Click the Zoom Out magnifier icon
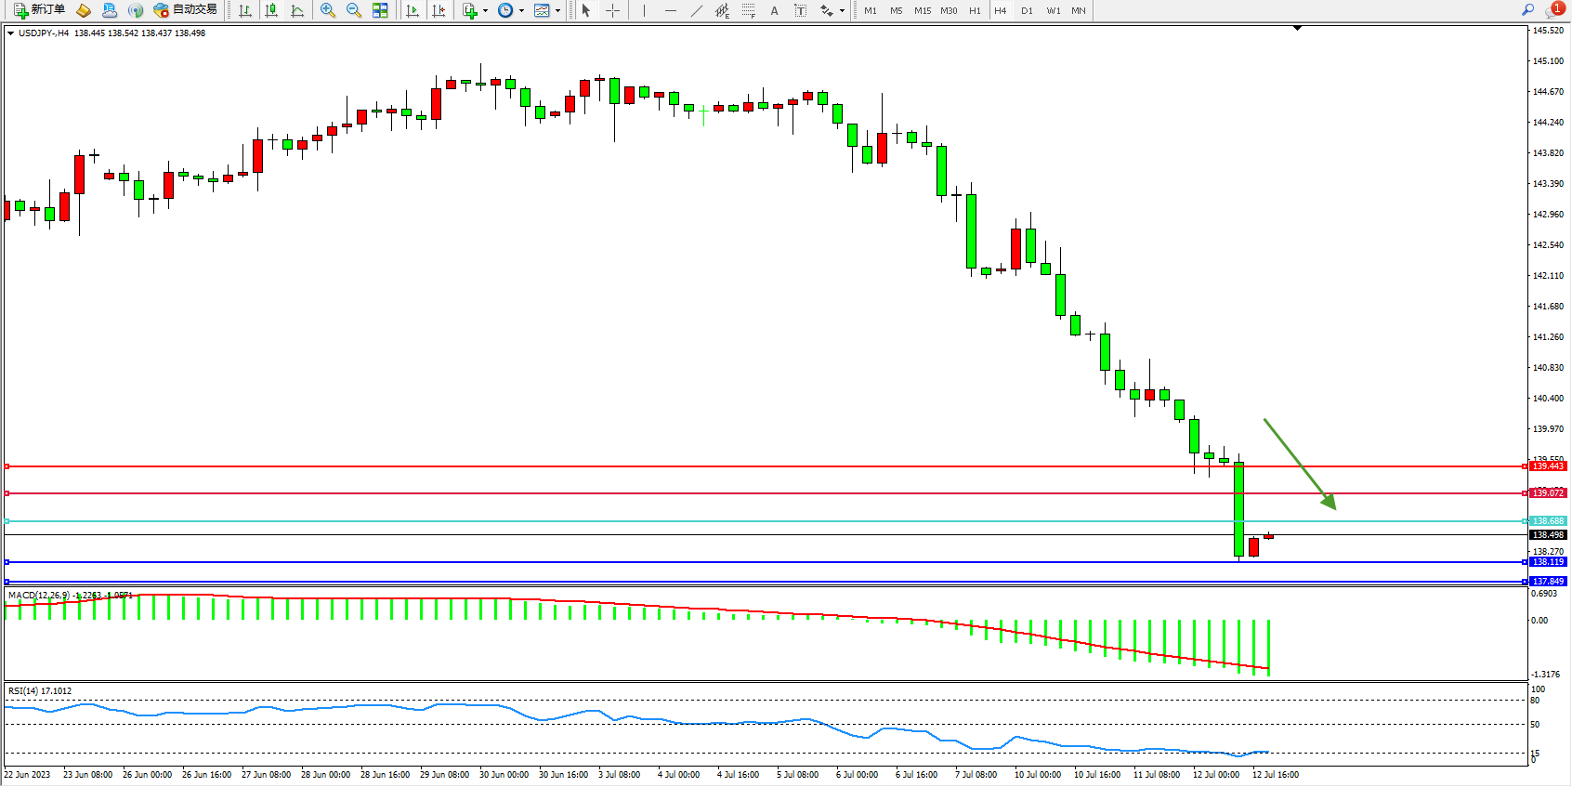The image size is (1572, 787). coord(354,10)
